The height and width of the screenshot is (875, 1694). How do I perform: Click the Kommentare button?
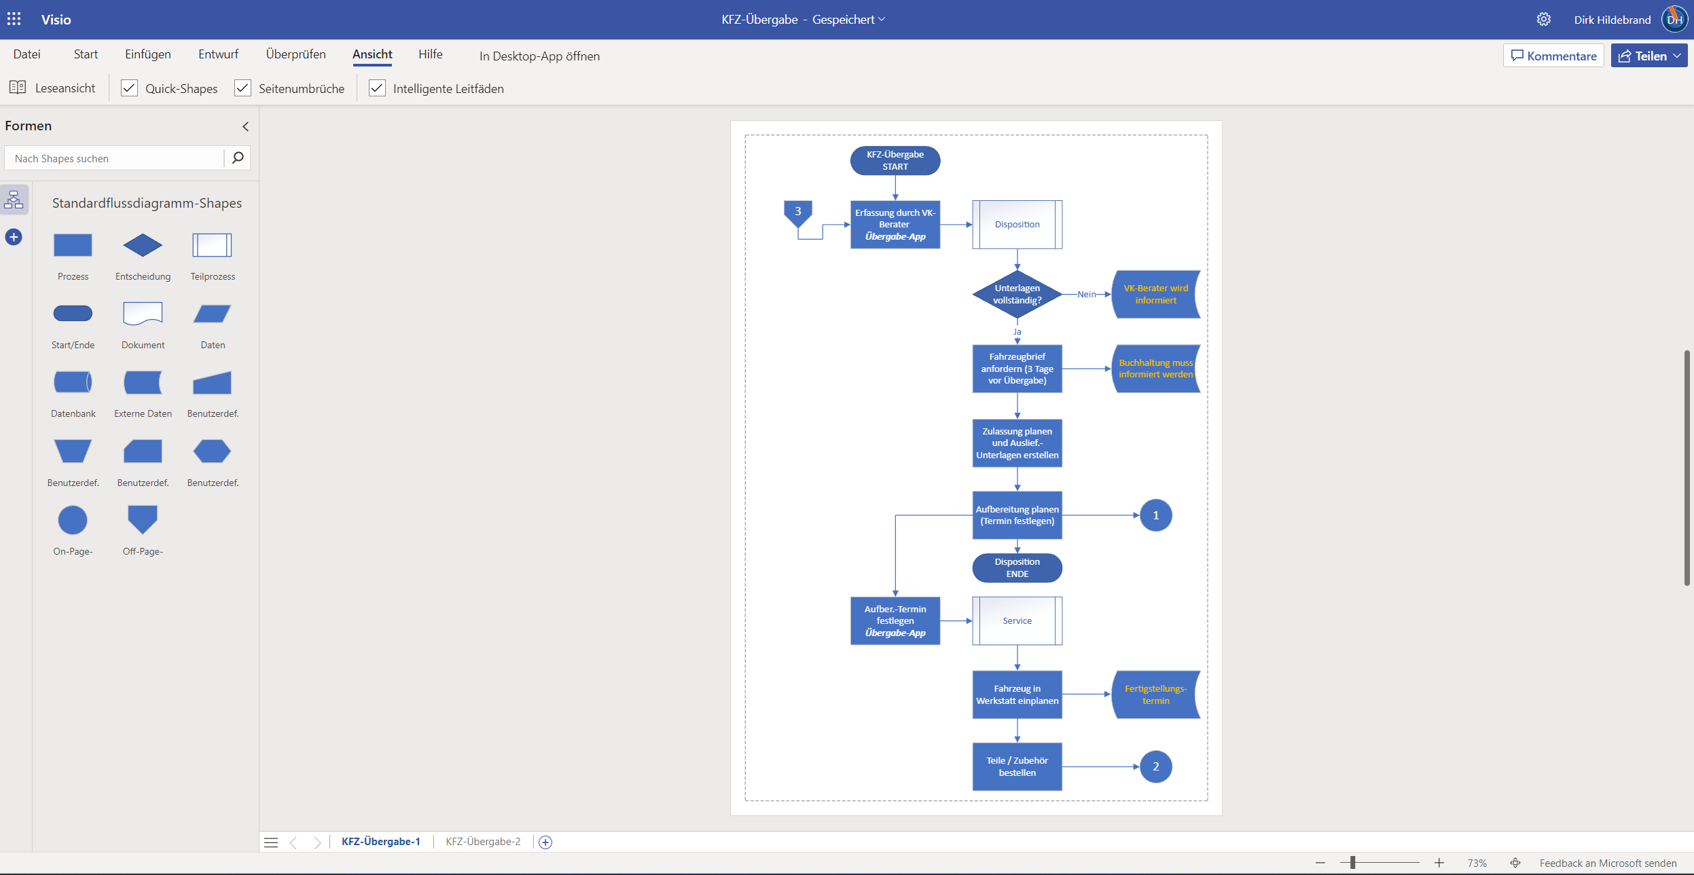[1553, 56]
